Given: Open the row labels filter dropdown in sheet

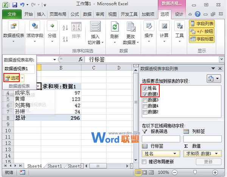Looking at the screenshot, I should pyautogui.click(x=38, y=86).
